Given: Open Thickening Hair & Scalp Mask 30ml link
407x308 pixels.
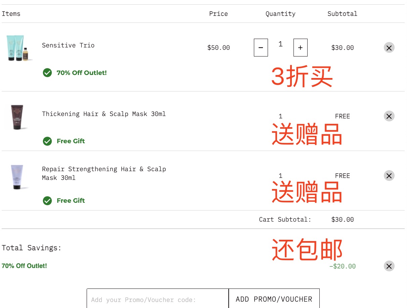Looking at the screenshot, I should (104, 114).
